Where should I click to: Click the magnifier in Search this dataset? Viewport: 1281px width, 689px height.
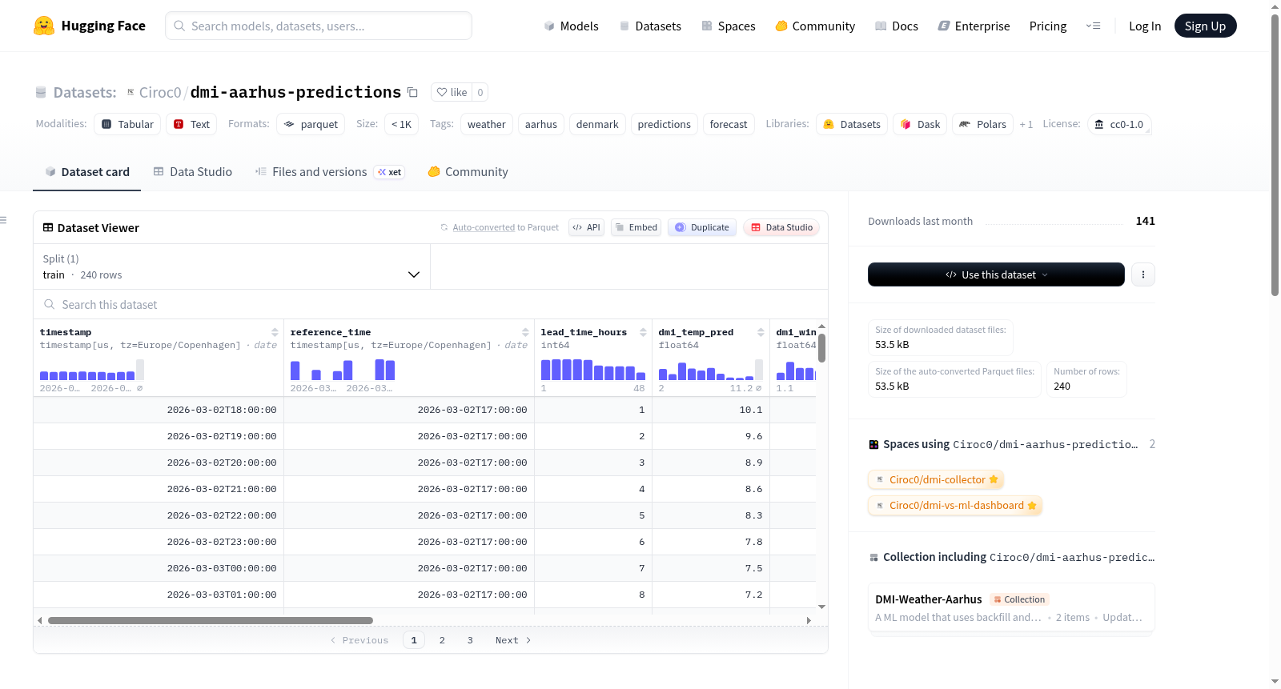tap(50, 304)
